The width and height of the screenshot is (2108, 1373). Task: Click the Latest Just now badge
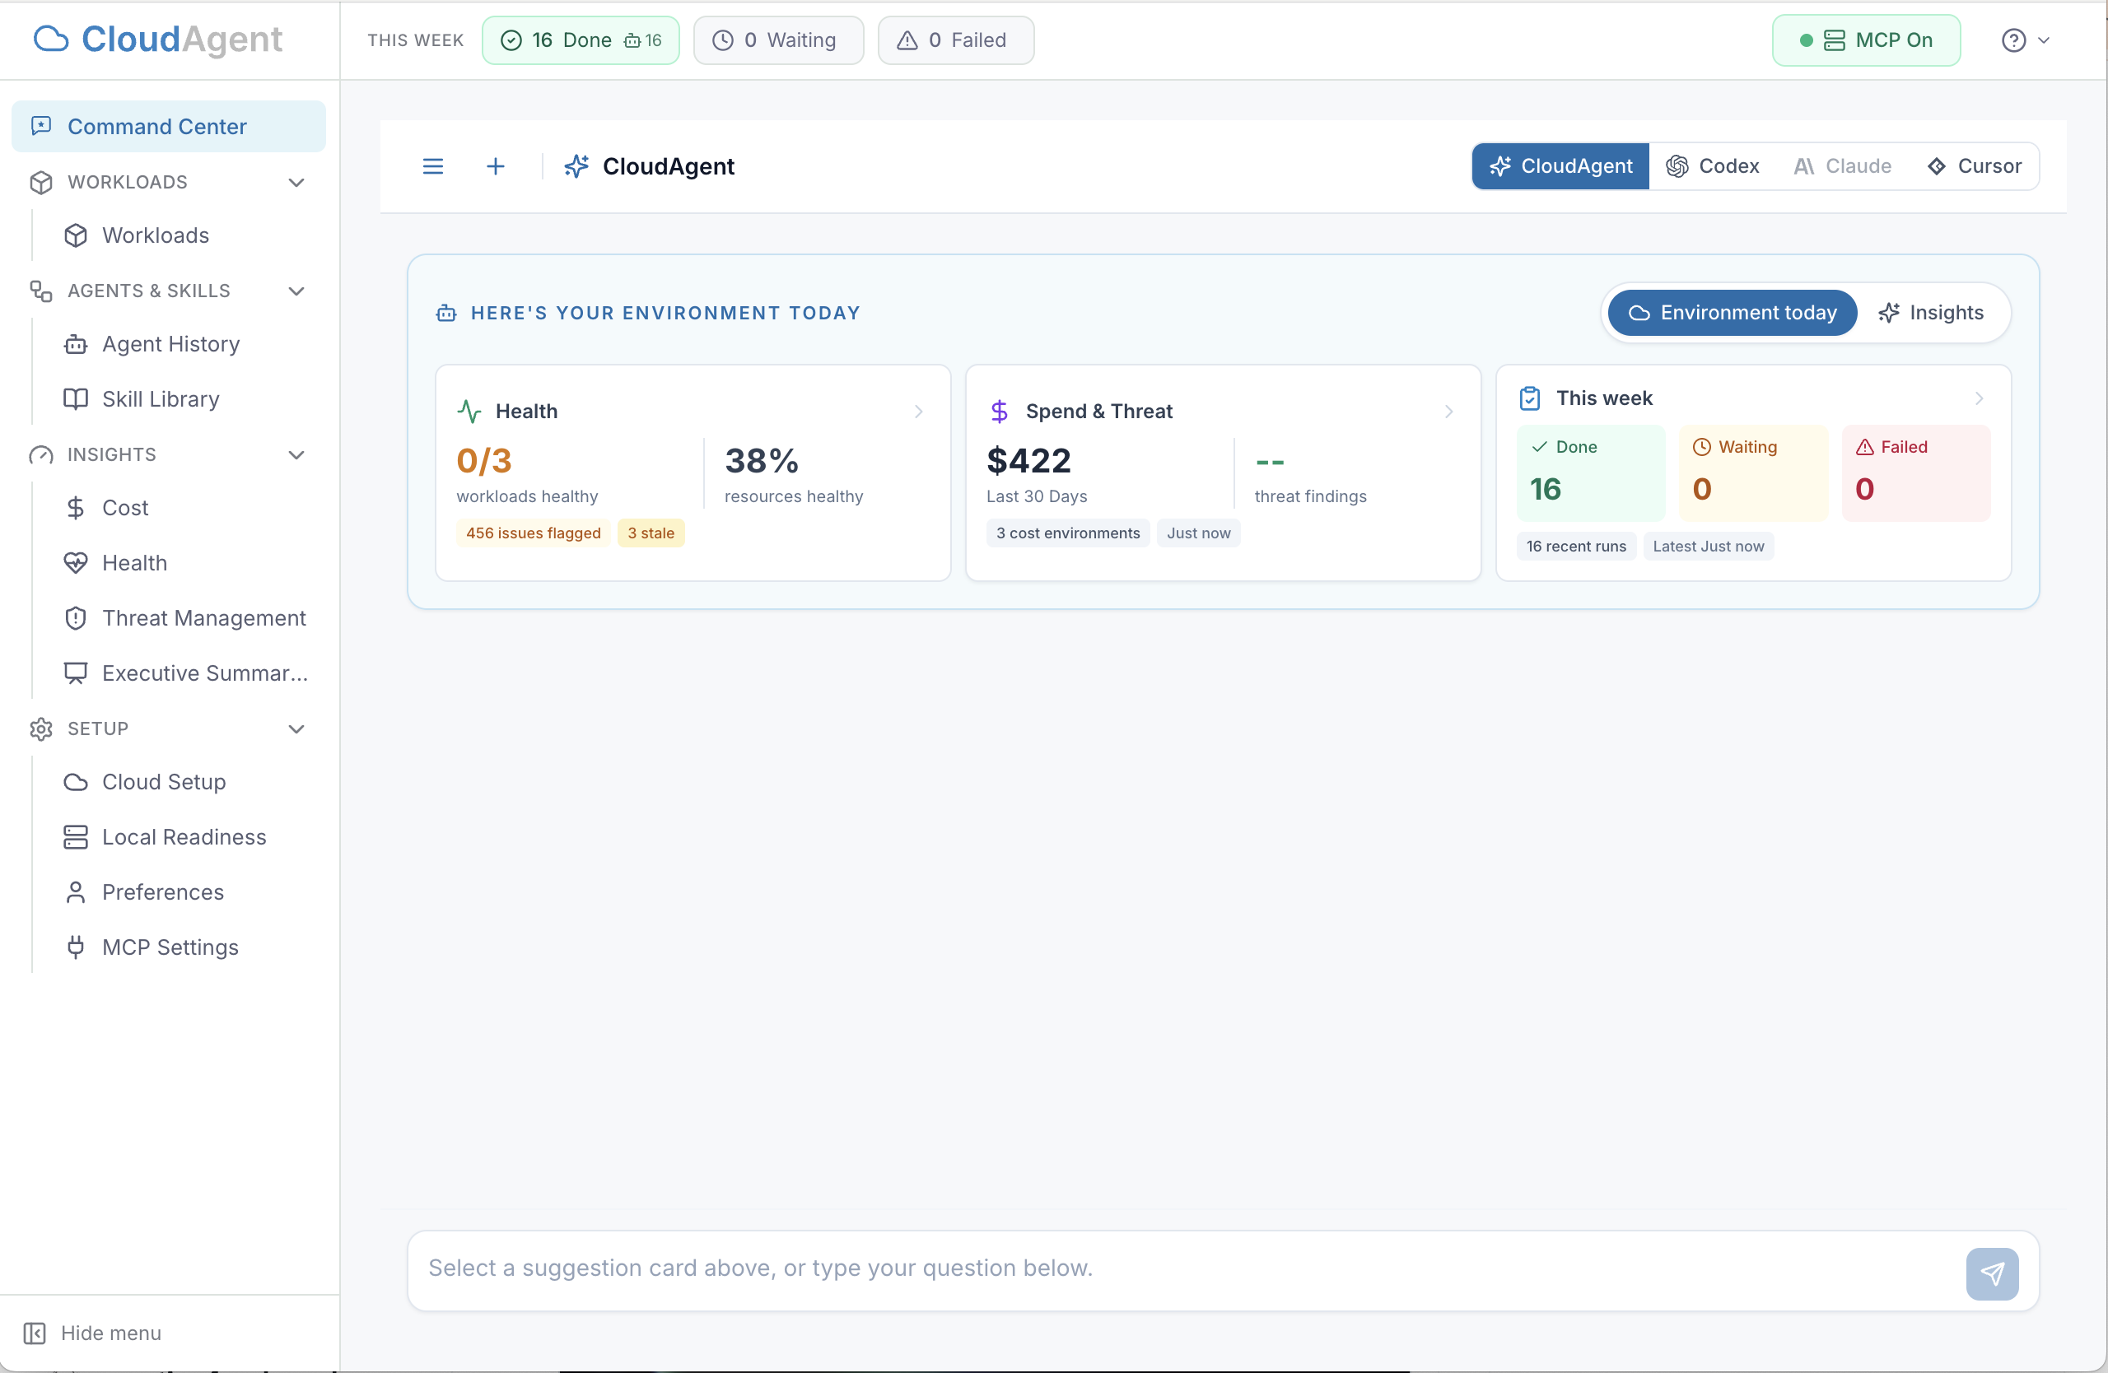tap(1709, 547)
